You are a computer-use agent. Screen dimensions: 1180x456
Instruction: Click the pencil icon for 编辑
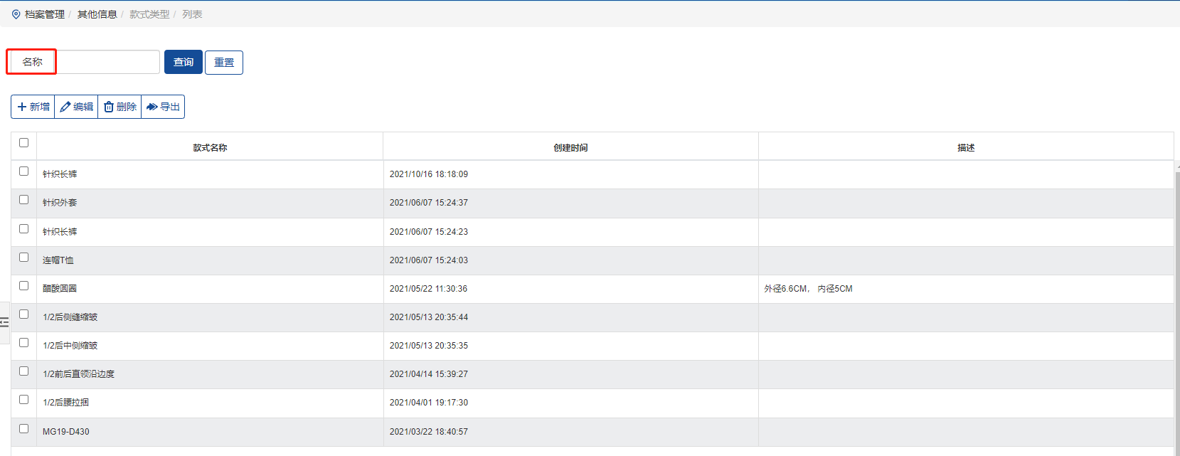point(65,107)
